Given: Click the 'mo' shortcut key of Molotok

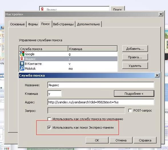Looking at the screenshot, I should [x=71, y=69].
